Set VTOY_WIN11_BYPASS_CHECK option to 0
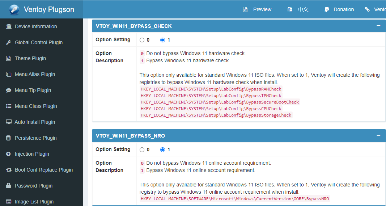This screenshot has width=386, height=206. [142, 40]
